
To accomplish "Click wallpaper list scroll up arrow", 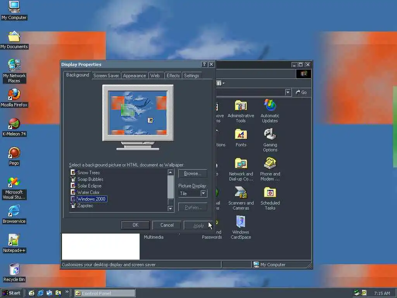I will (171, 172).
